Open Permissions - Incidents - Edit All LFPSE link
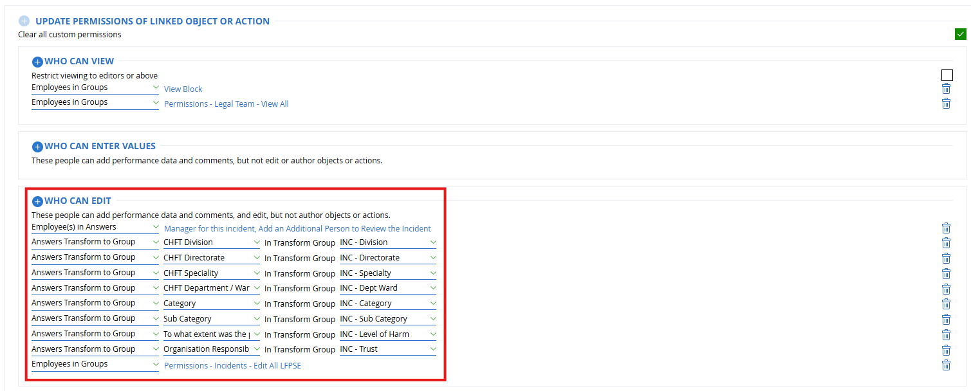 [x=232, y=366]
